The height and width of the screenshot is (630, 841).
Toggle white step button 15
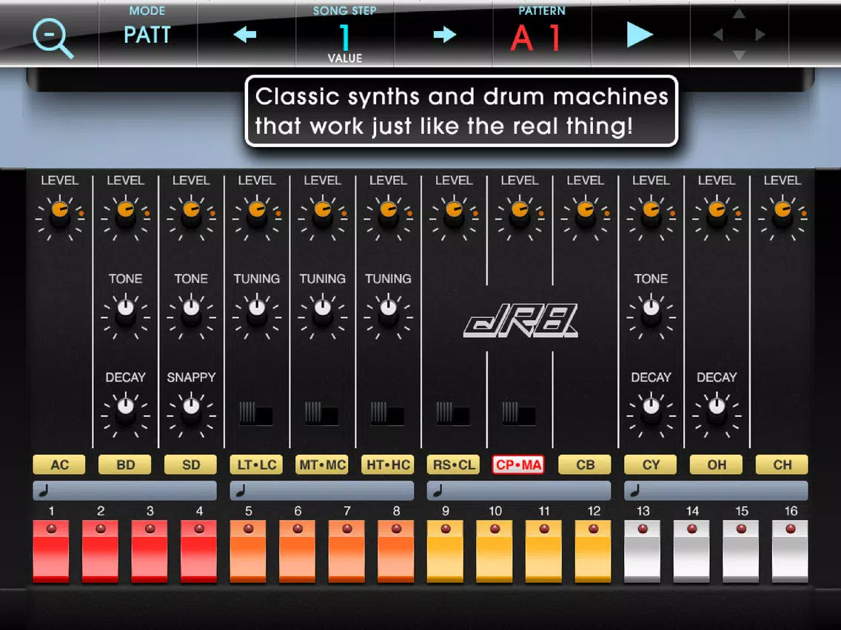tap(741, 552)
